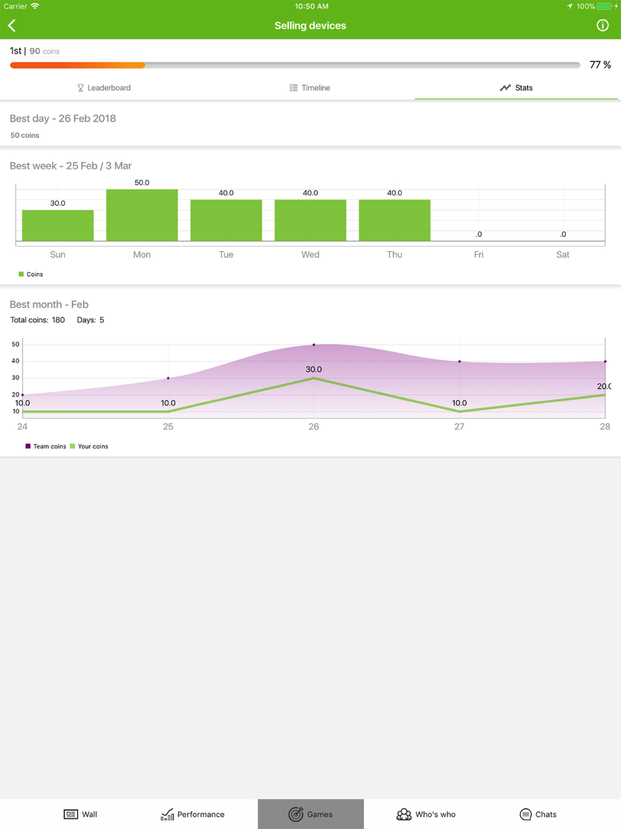Viewport: 621px width, 829px height.
Task: Tap the back arrow icon
Action: click(x=12, y=25)
